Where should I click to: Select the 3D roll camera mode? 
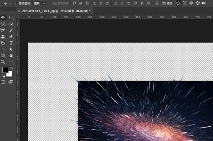click(x=185, y=3)
